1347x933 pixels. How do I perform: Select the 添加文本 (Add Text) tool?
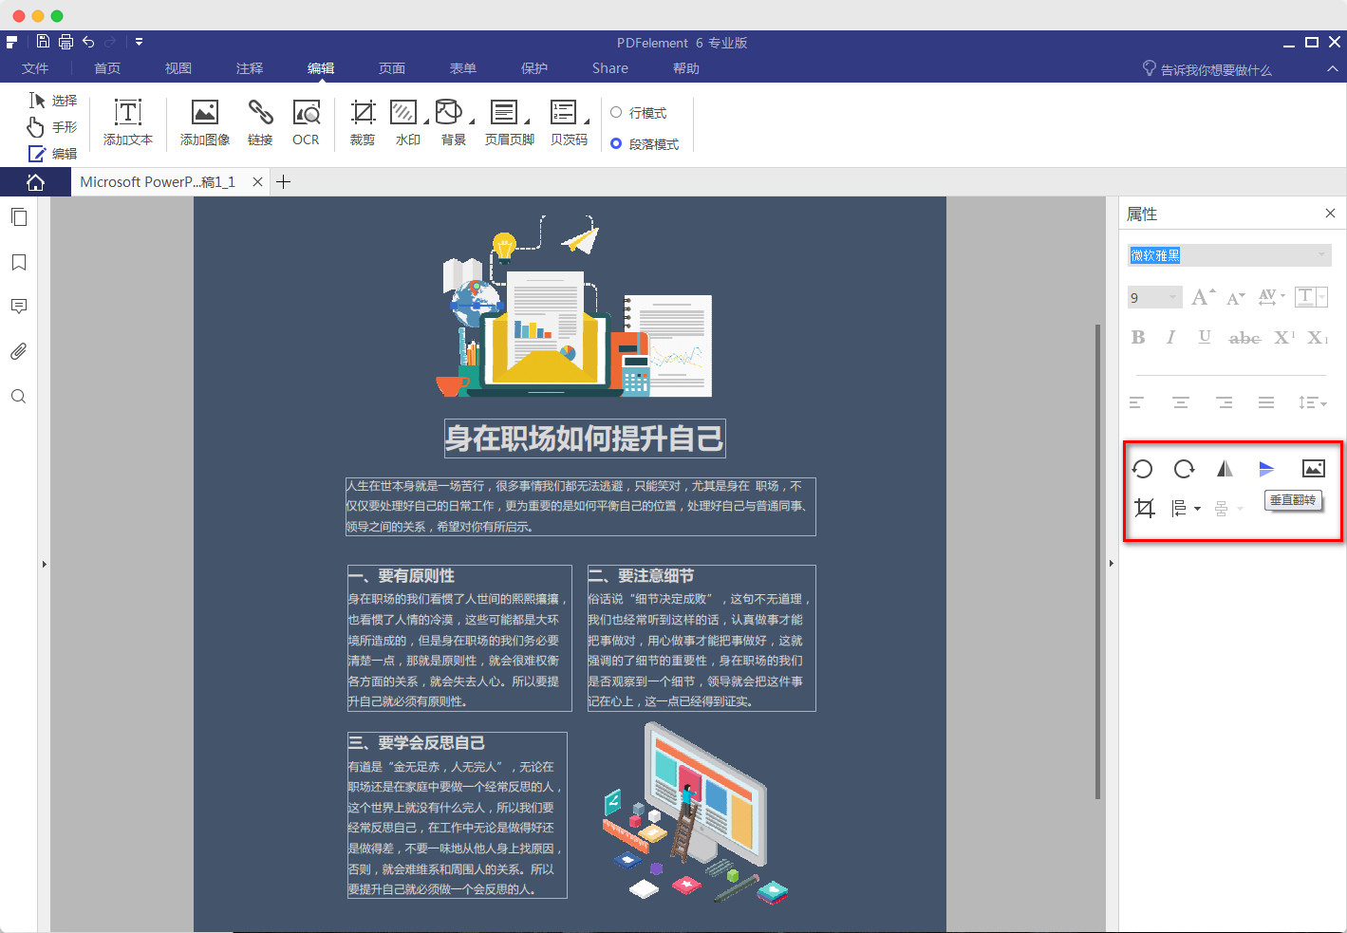point(127,121)
